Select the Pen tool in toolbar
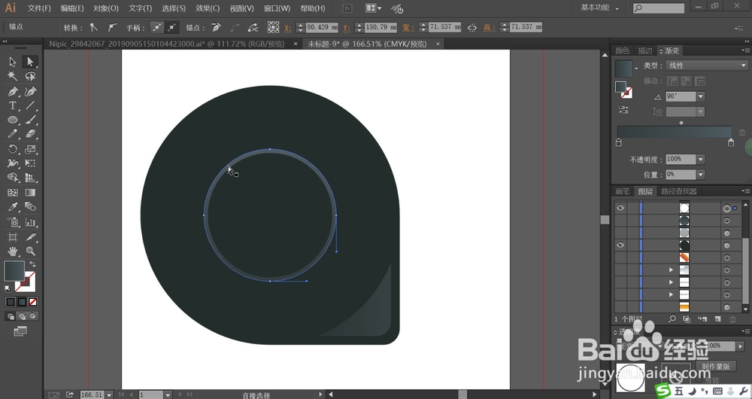 (13, 91)
